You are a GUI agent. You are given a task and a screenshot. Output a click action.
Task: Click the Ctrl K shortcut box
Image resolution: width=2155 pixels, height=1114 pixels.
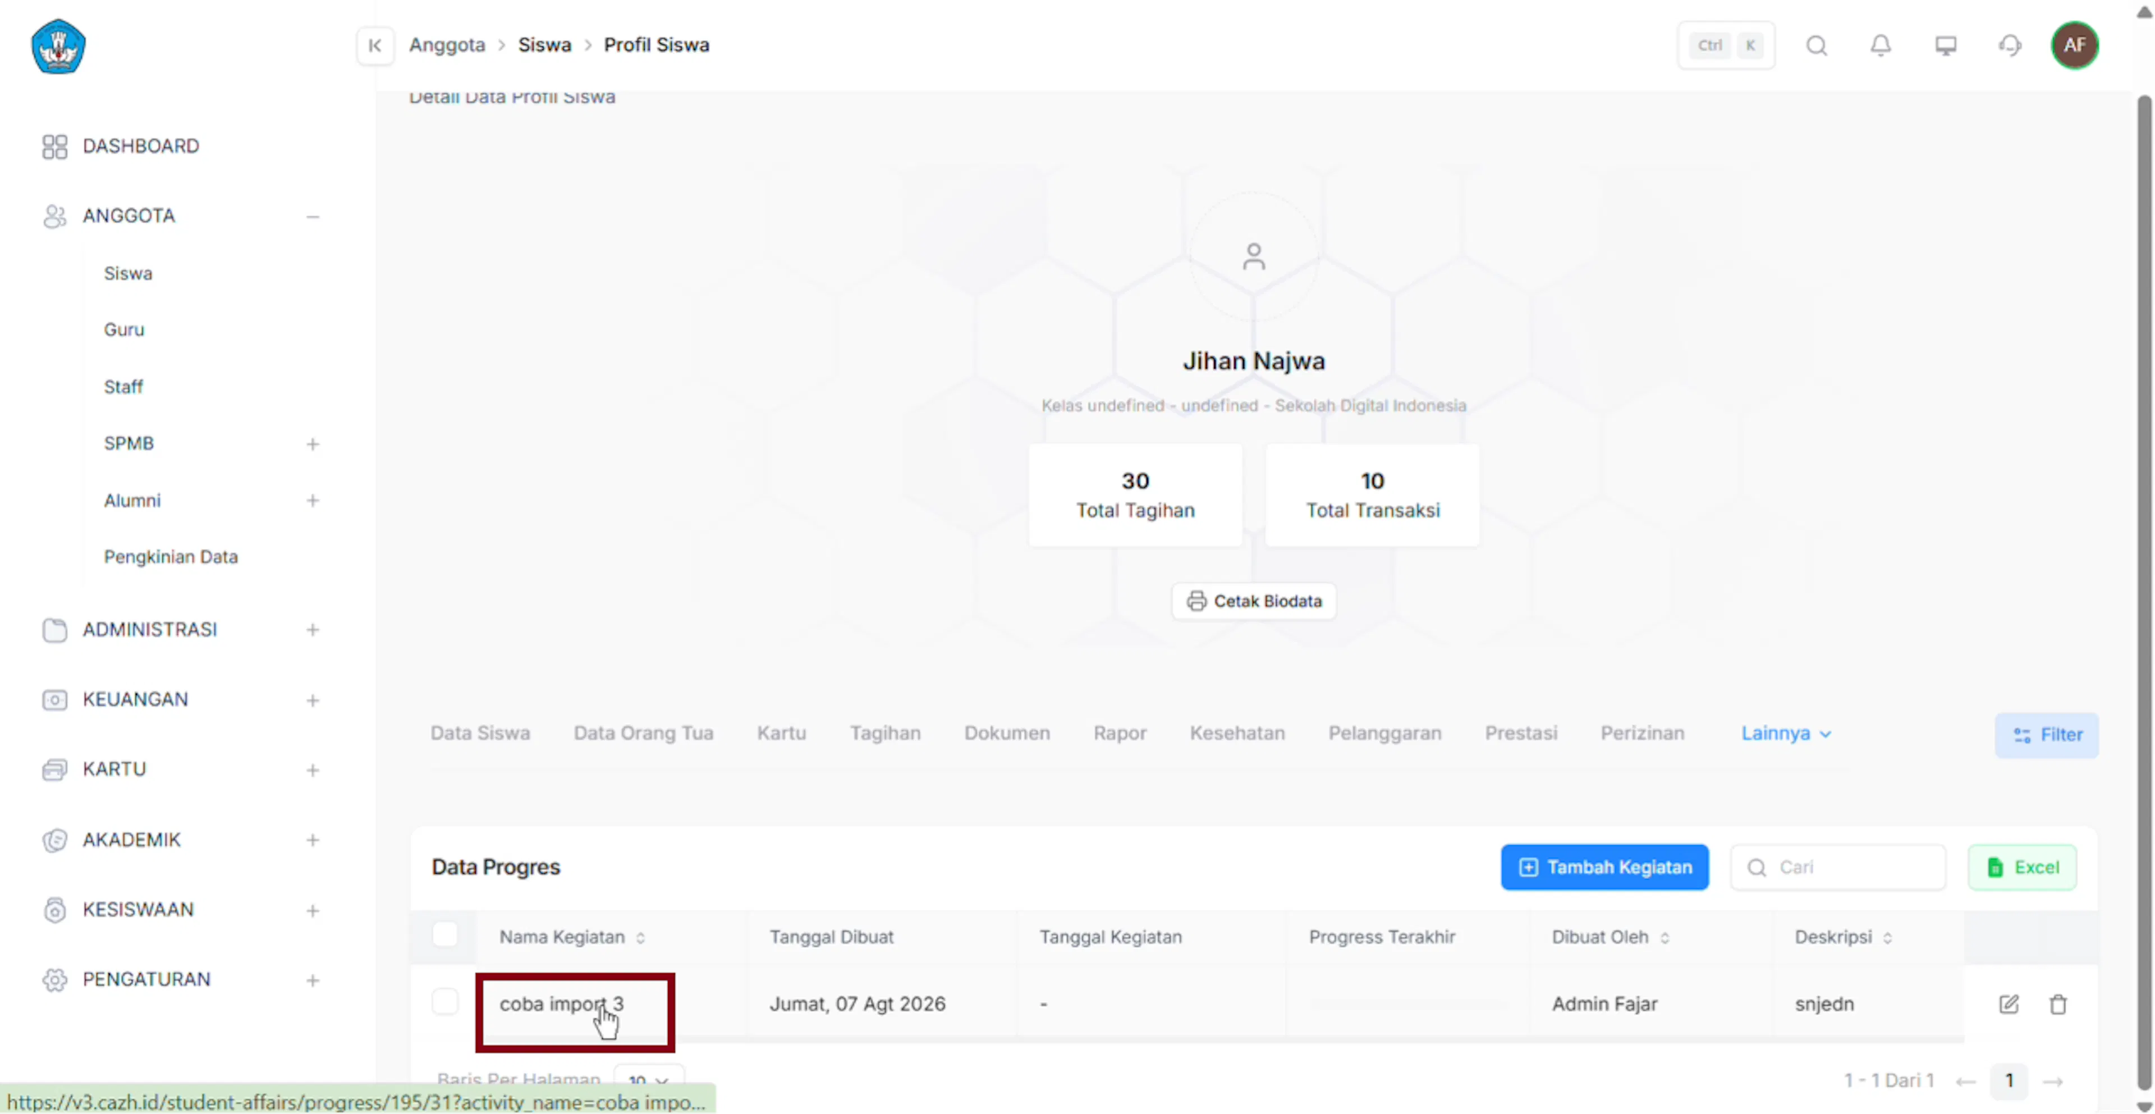(x=1726, y=45)
